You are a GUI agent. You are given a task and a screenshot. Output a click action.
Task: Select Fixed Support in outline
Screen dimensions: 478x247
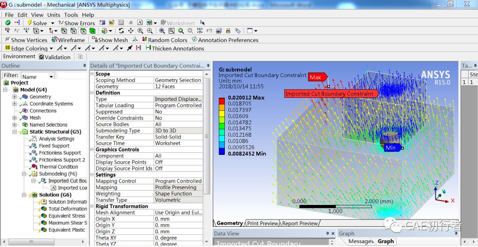click(54, 146)
